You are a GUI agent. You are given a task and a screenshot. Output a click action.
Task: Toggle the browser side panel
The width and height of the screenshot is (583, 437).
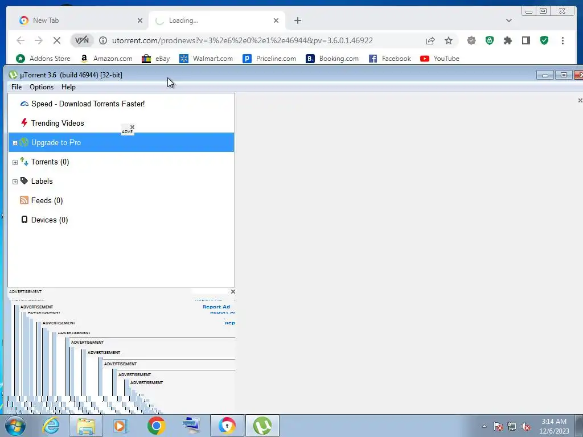[526, 40]
